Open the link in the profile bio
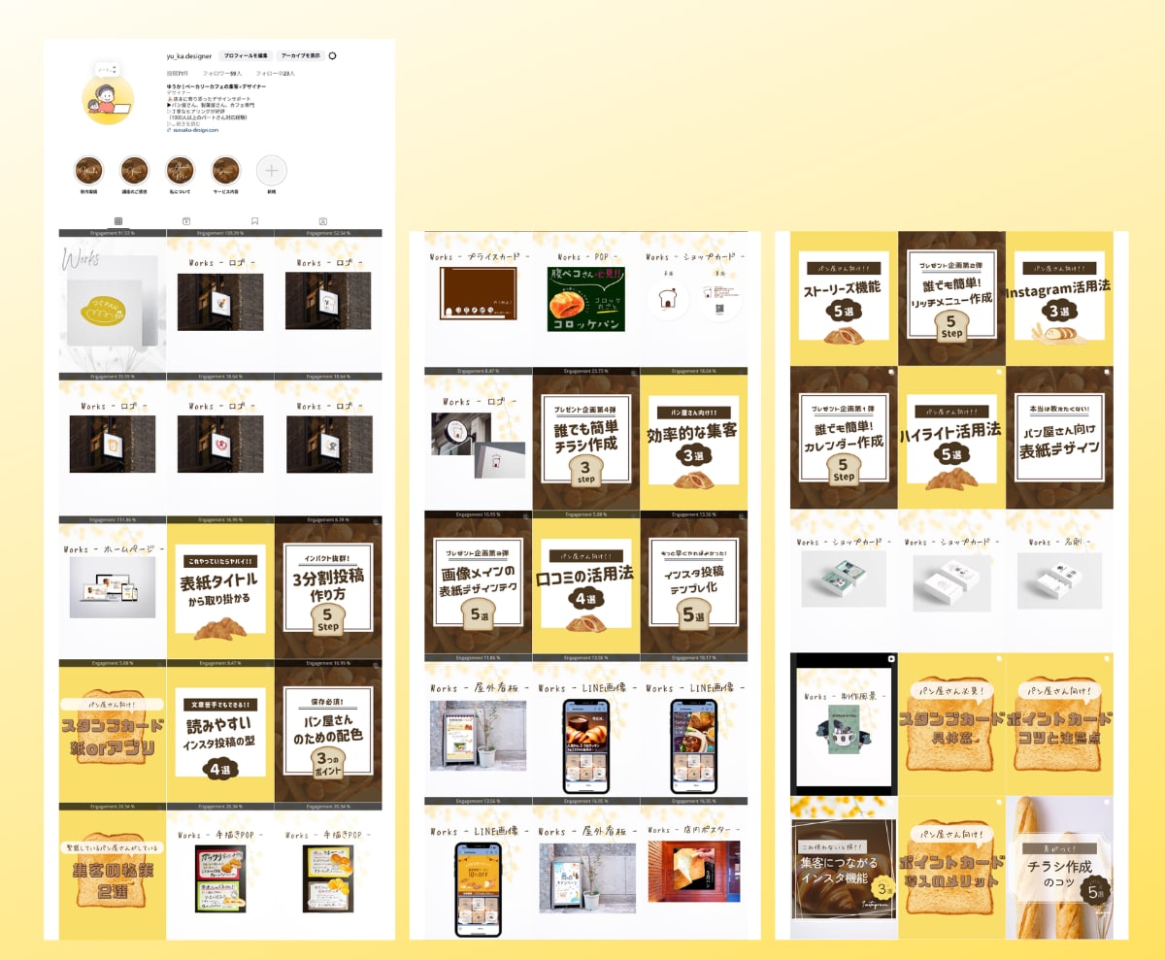 (x=195, y=129)
